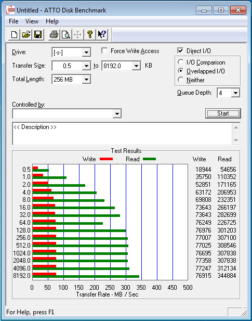
Task: Start the benchmark with Start button
Action: (223, 113)
